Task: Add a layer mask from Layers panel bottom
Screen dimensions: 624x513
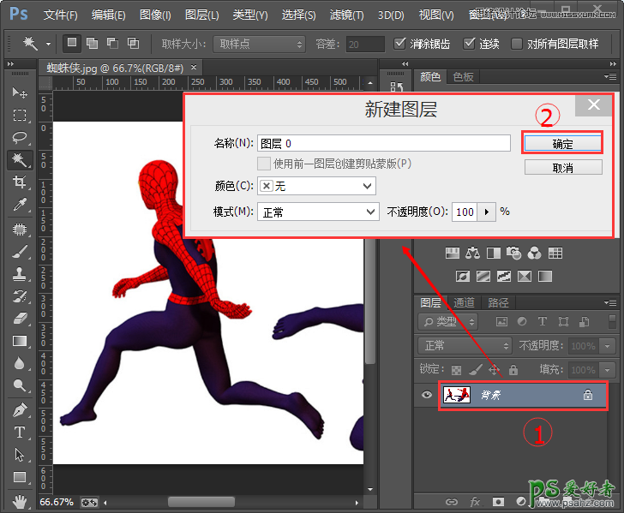Action: [498, 502]
